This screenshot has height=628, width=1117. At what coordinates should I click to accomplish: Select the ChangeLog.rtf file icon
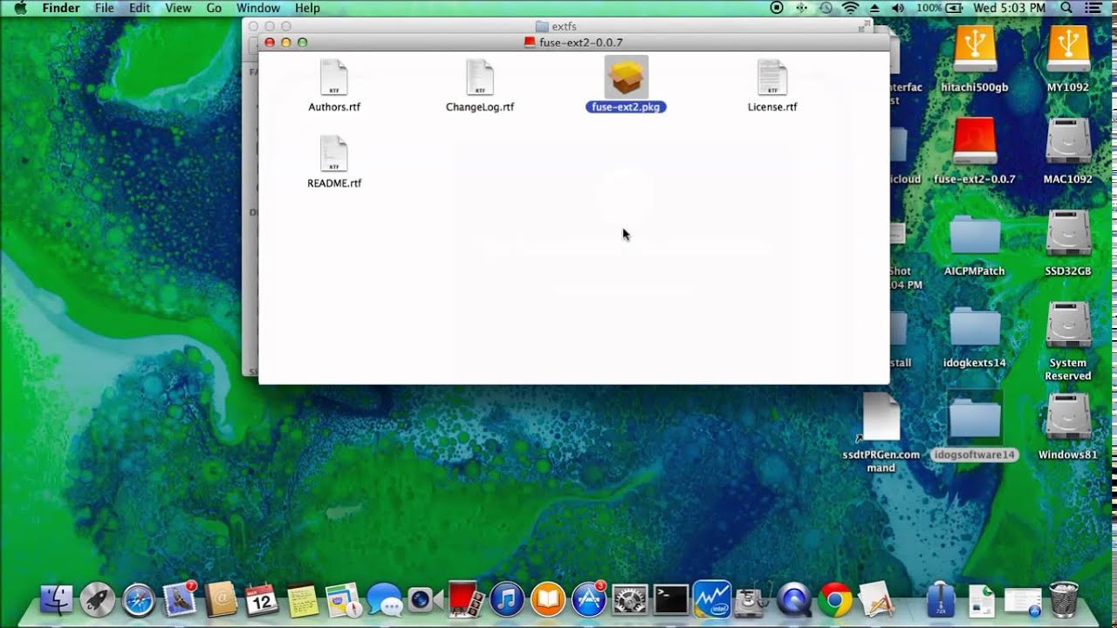(x=480, y=78)
